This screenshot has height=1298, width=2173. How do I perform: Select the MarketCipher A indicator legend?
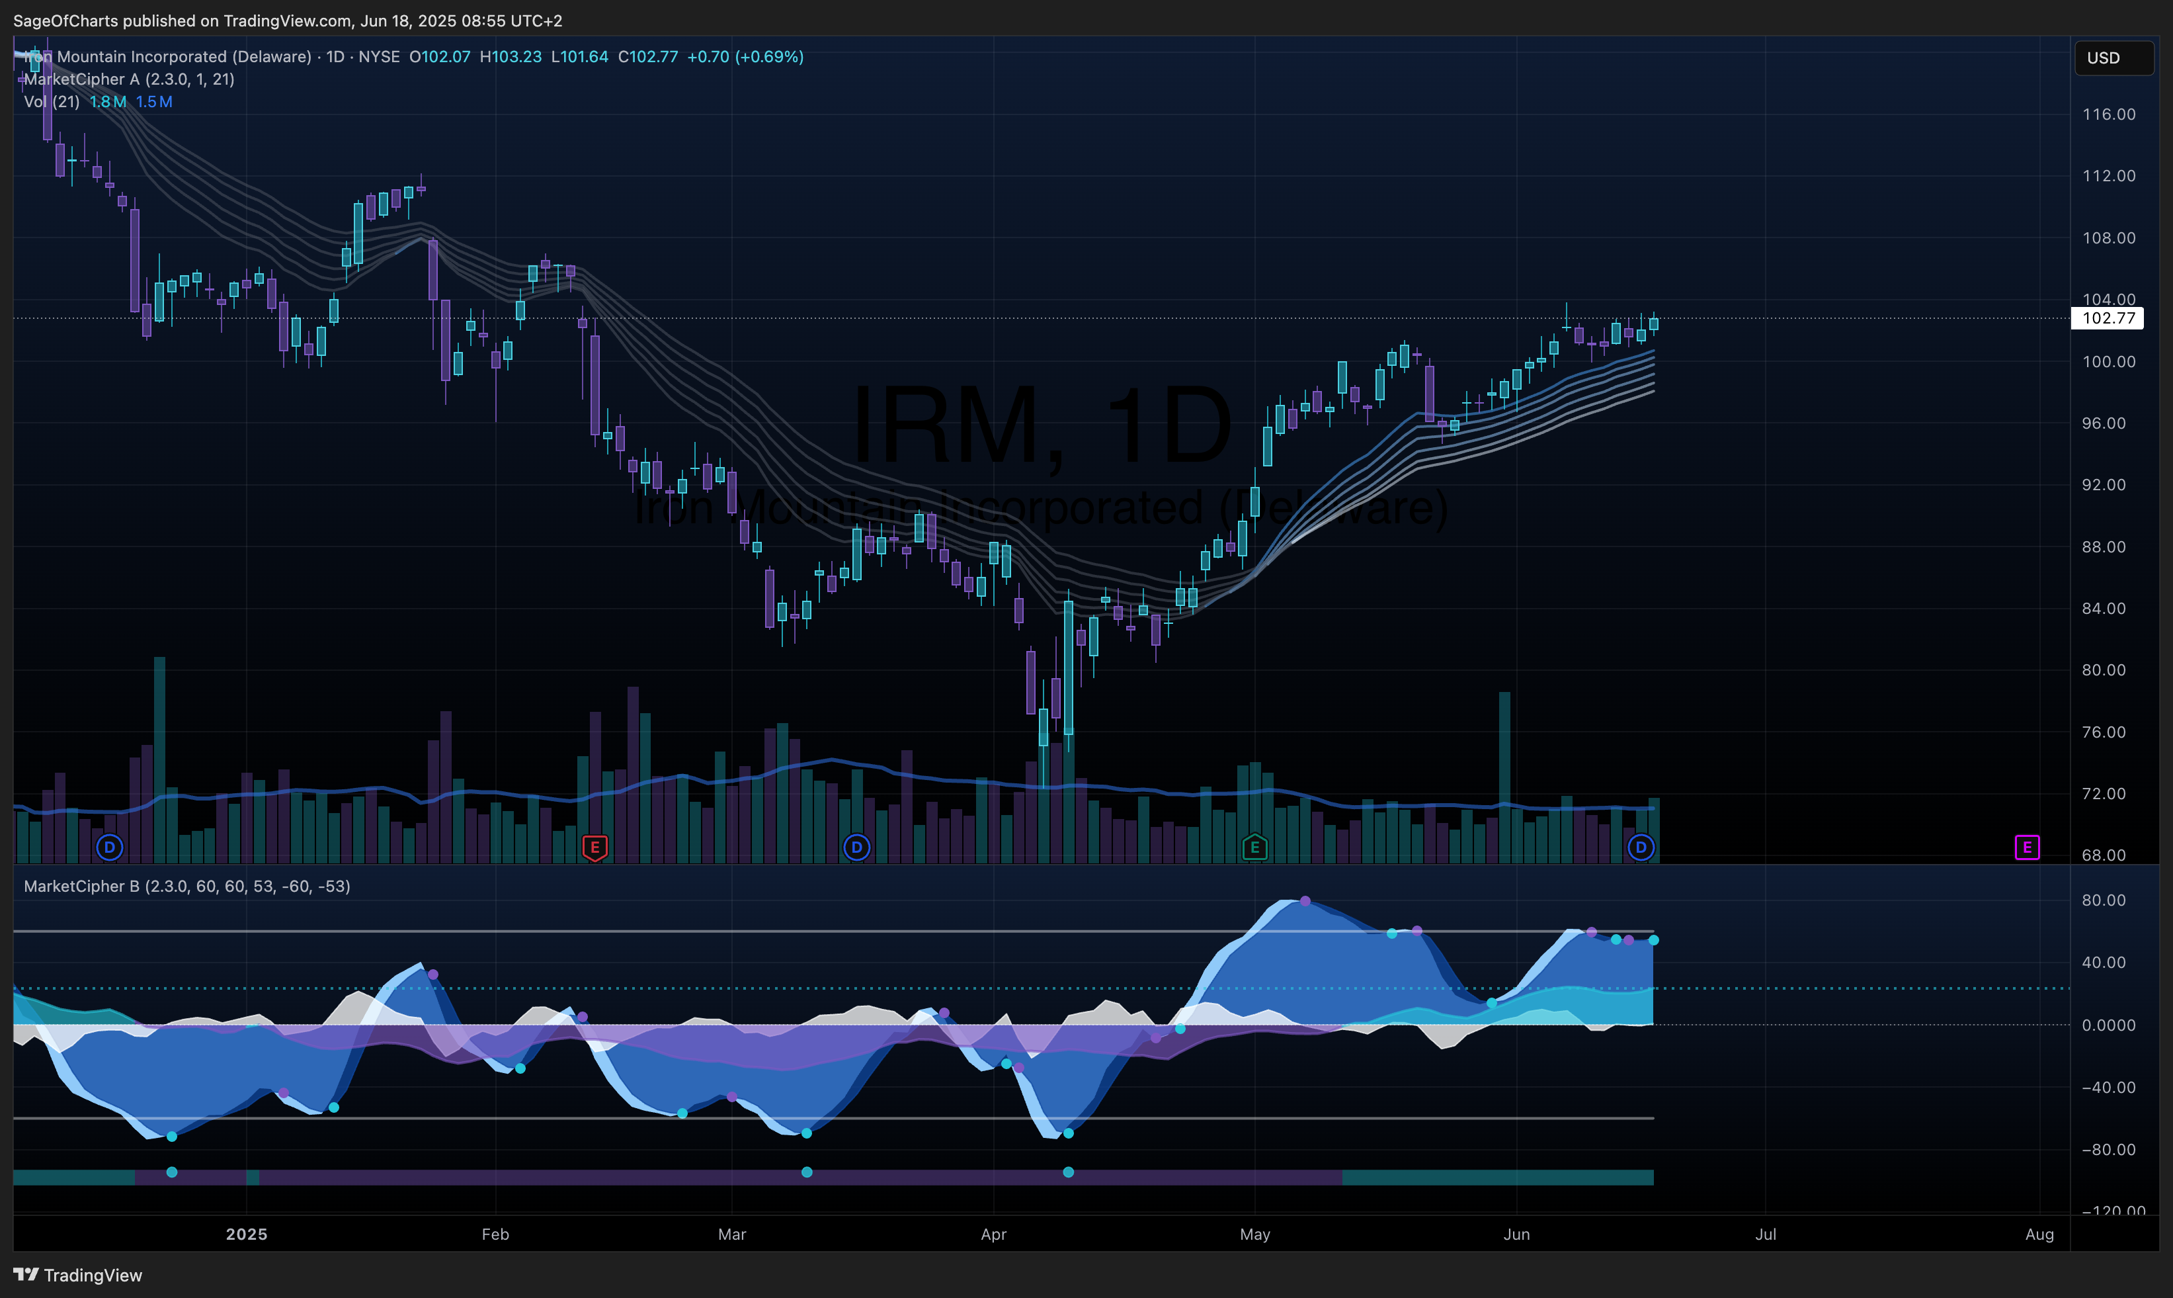130,79
